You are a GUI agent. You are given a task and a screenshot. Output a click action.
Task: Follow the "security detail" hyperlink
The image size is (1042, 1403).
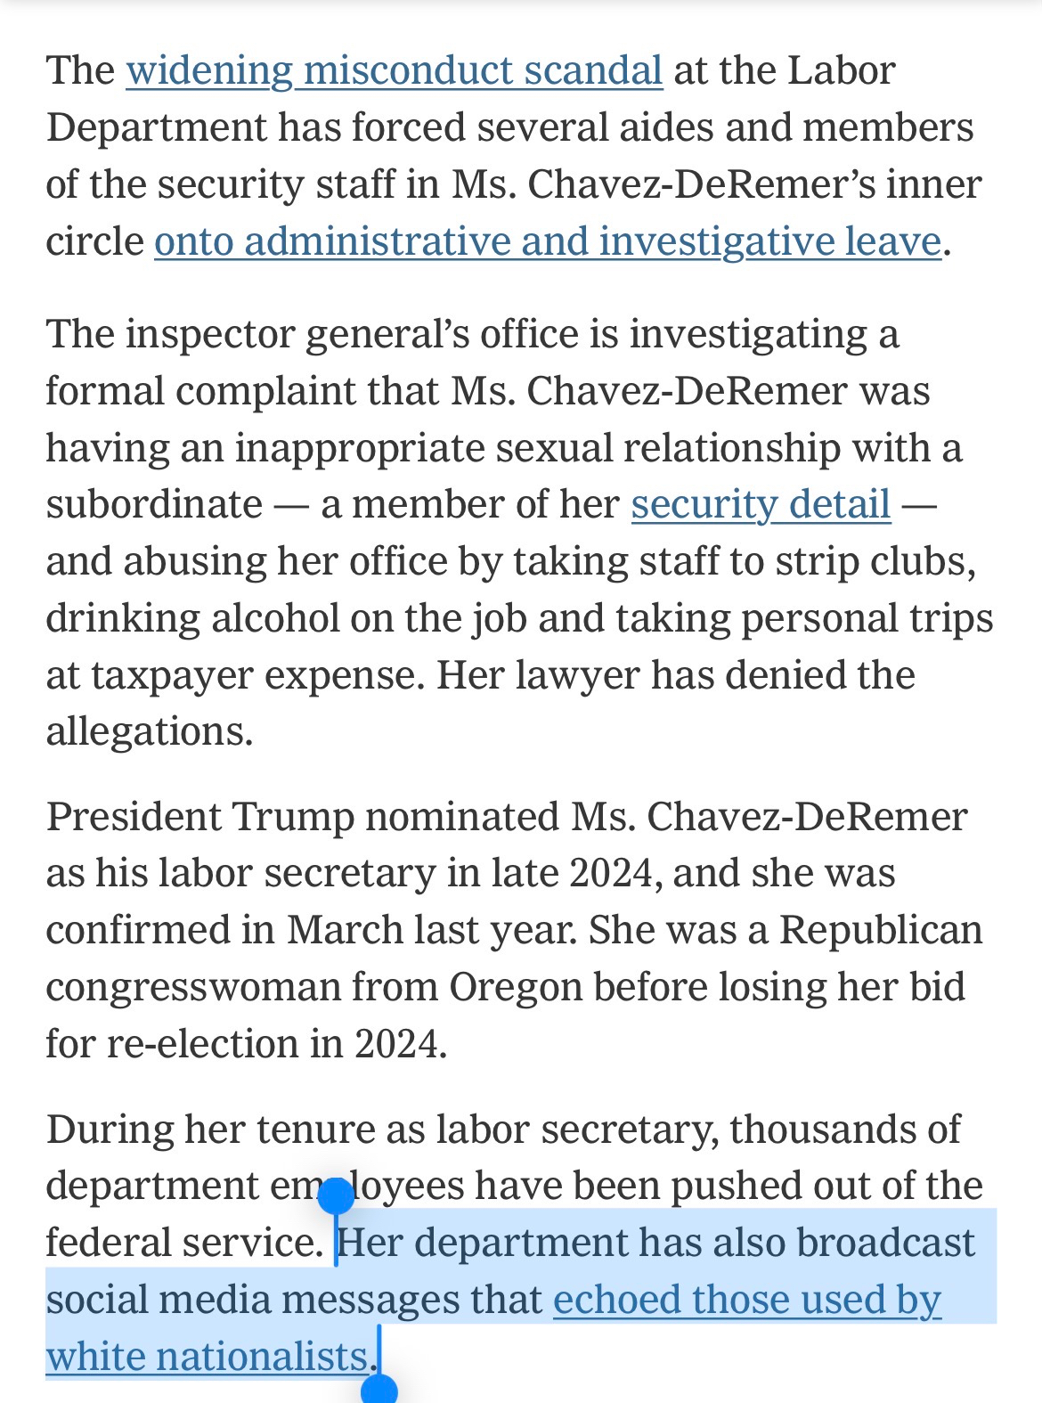pyautogui.click(x=761, y=504)
